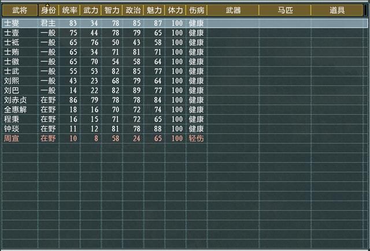370x251 pixels.
Task: Click 在野 status of 刘赤贞
Action: pyautogui.click(x=48, y=100)
